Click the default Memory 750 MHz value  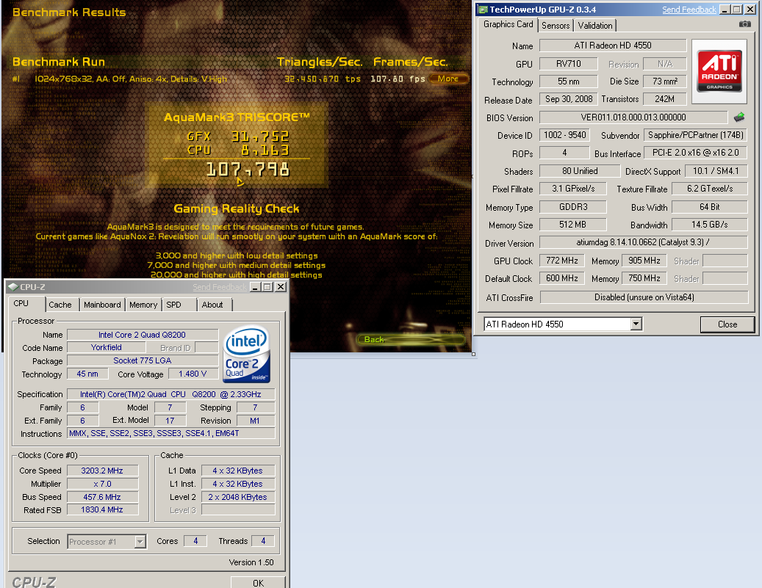pyautogui.click(x=644, y=278)
